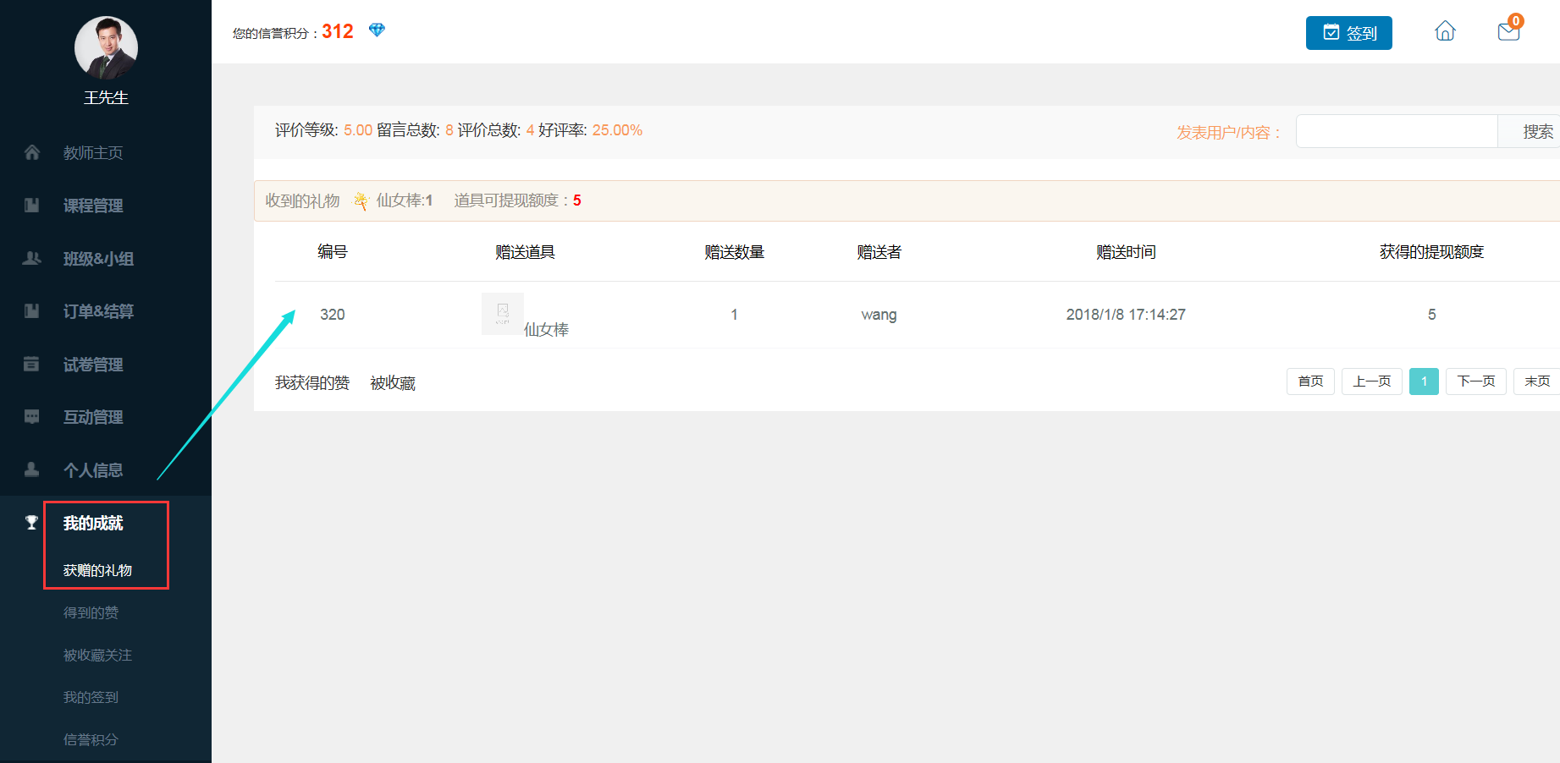Viewport: 1560px width, 763px height.
Task: Click the house icon beside 教师主页
Action: pos(32,152)
